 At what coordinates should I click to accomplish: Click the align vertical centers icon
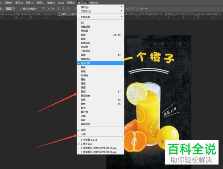48,8
